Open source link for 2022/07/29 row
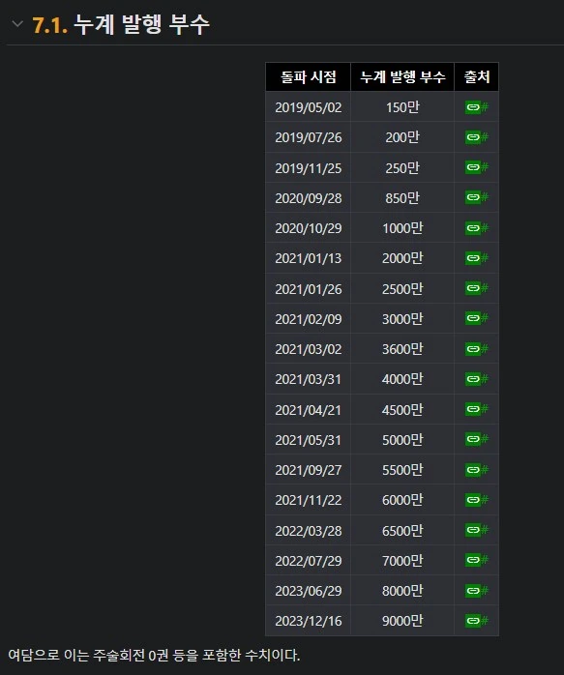Viewport: 564px width, 675px height. point(477,560)
